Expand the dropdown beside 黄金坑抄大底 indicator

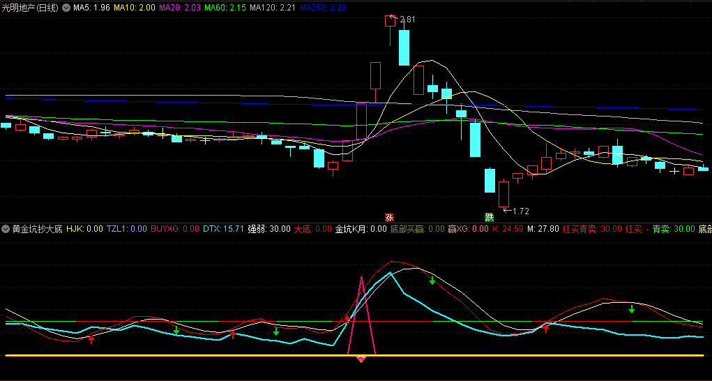click(6, 228)
